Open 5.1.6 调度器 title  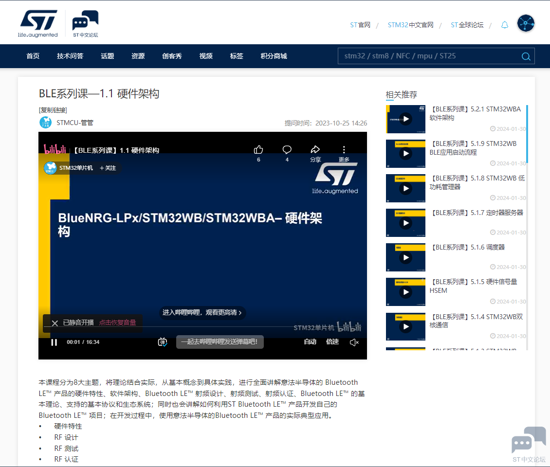(467, 247)
